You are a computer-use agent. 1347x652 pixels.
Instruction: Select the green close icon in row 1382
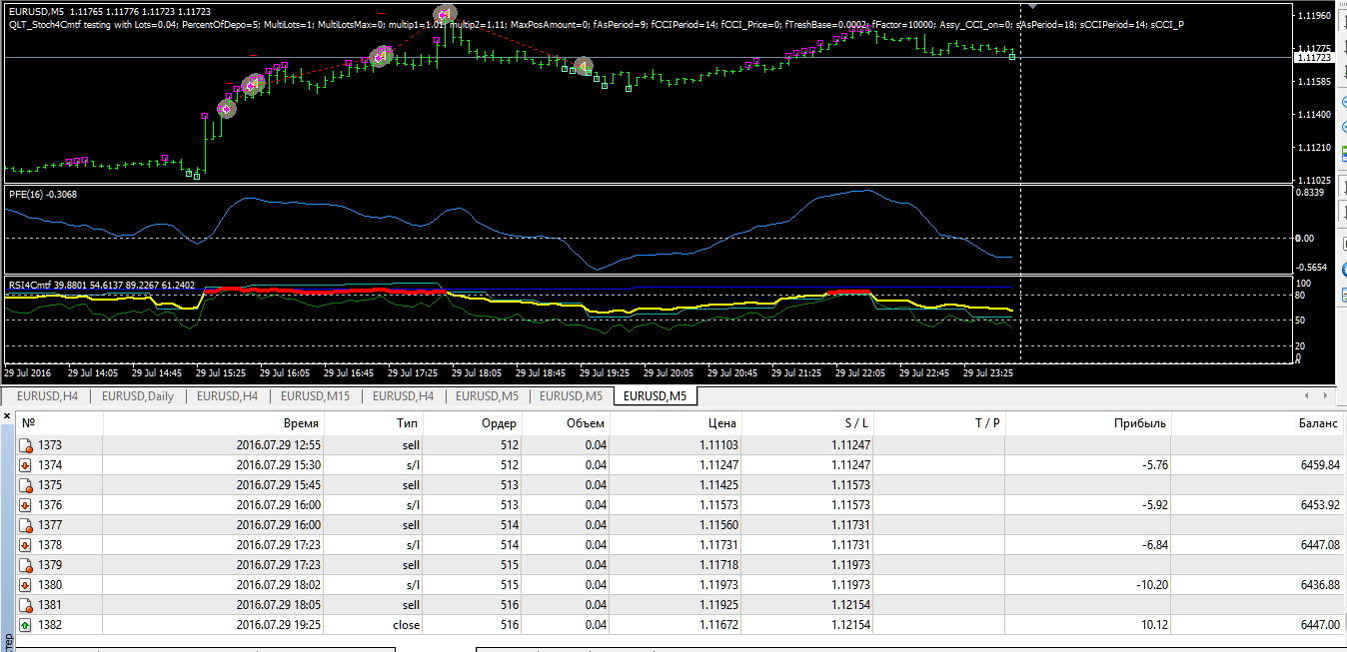point(27,625)
